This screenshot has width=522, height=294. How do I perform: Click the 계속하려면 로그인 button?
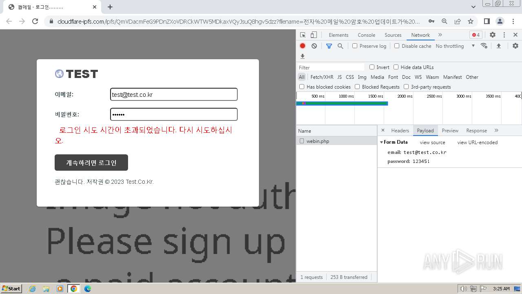[x=91, y=163]
